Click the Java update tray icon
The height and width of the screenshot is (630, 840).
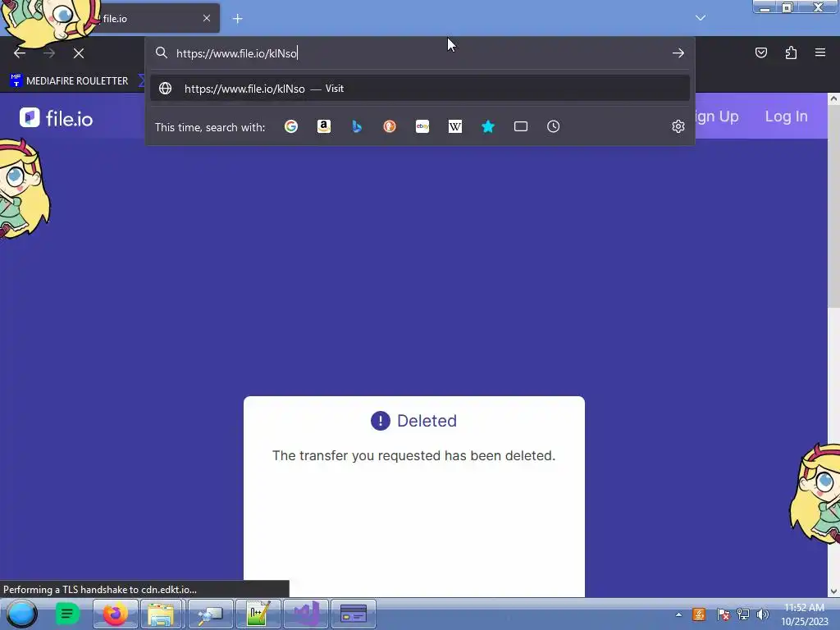(x=699, y=614)
